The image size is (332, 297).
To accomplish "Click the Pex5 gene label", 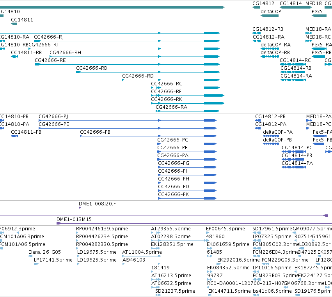I will tap(317, 12).
